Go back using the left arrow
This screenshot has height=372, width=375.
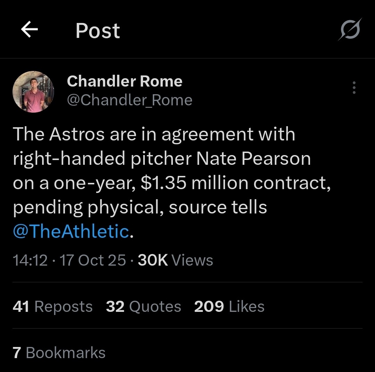point(30,30)
